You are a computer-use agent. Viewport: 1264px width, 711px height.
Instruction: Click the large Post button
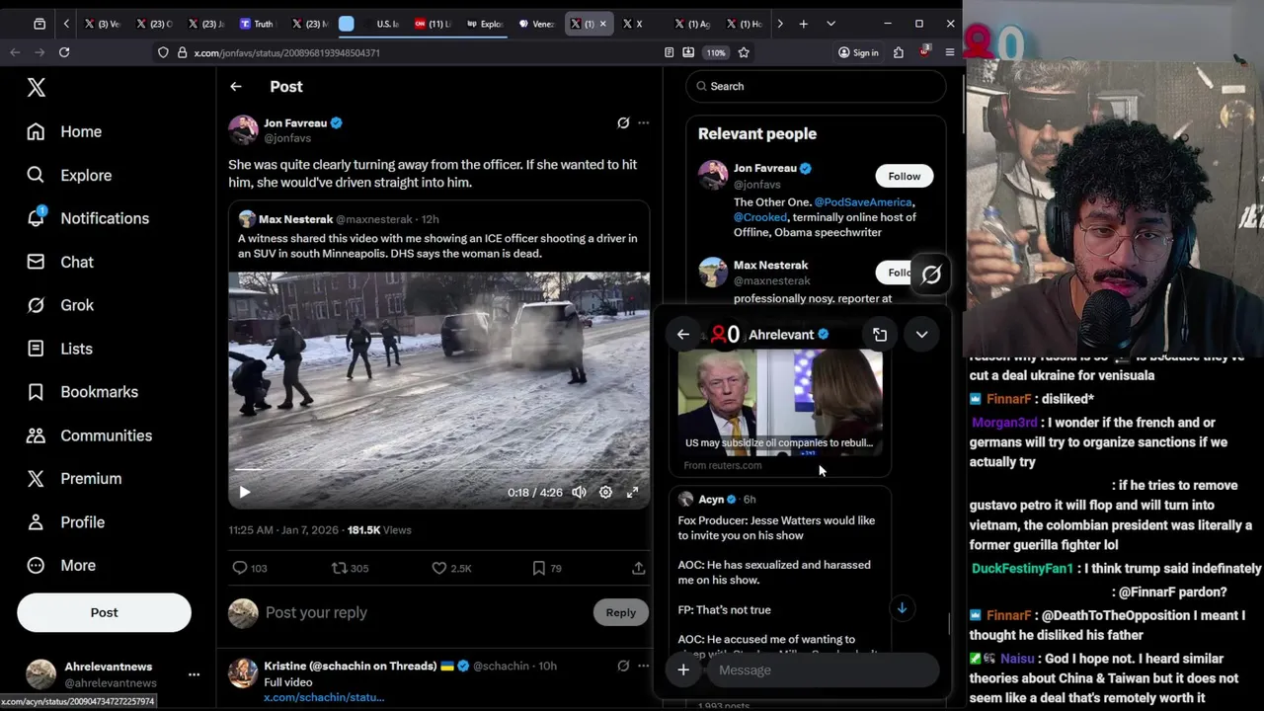104,612
